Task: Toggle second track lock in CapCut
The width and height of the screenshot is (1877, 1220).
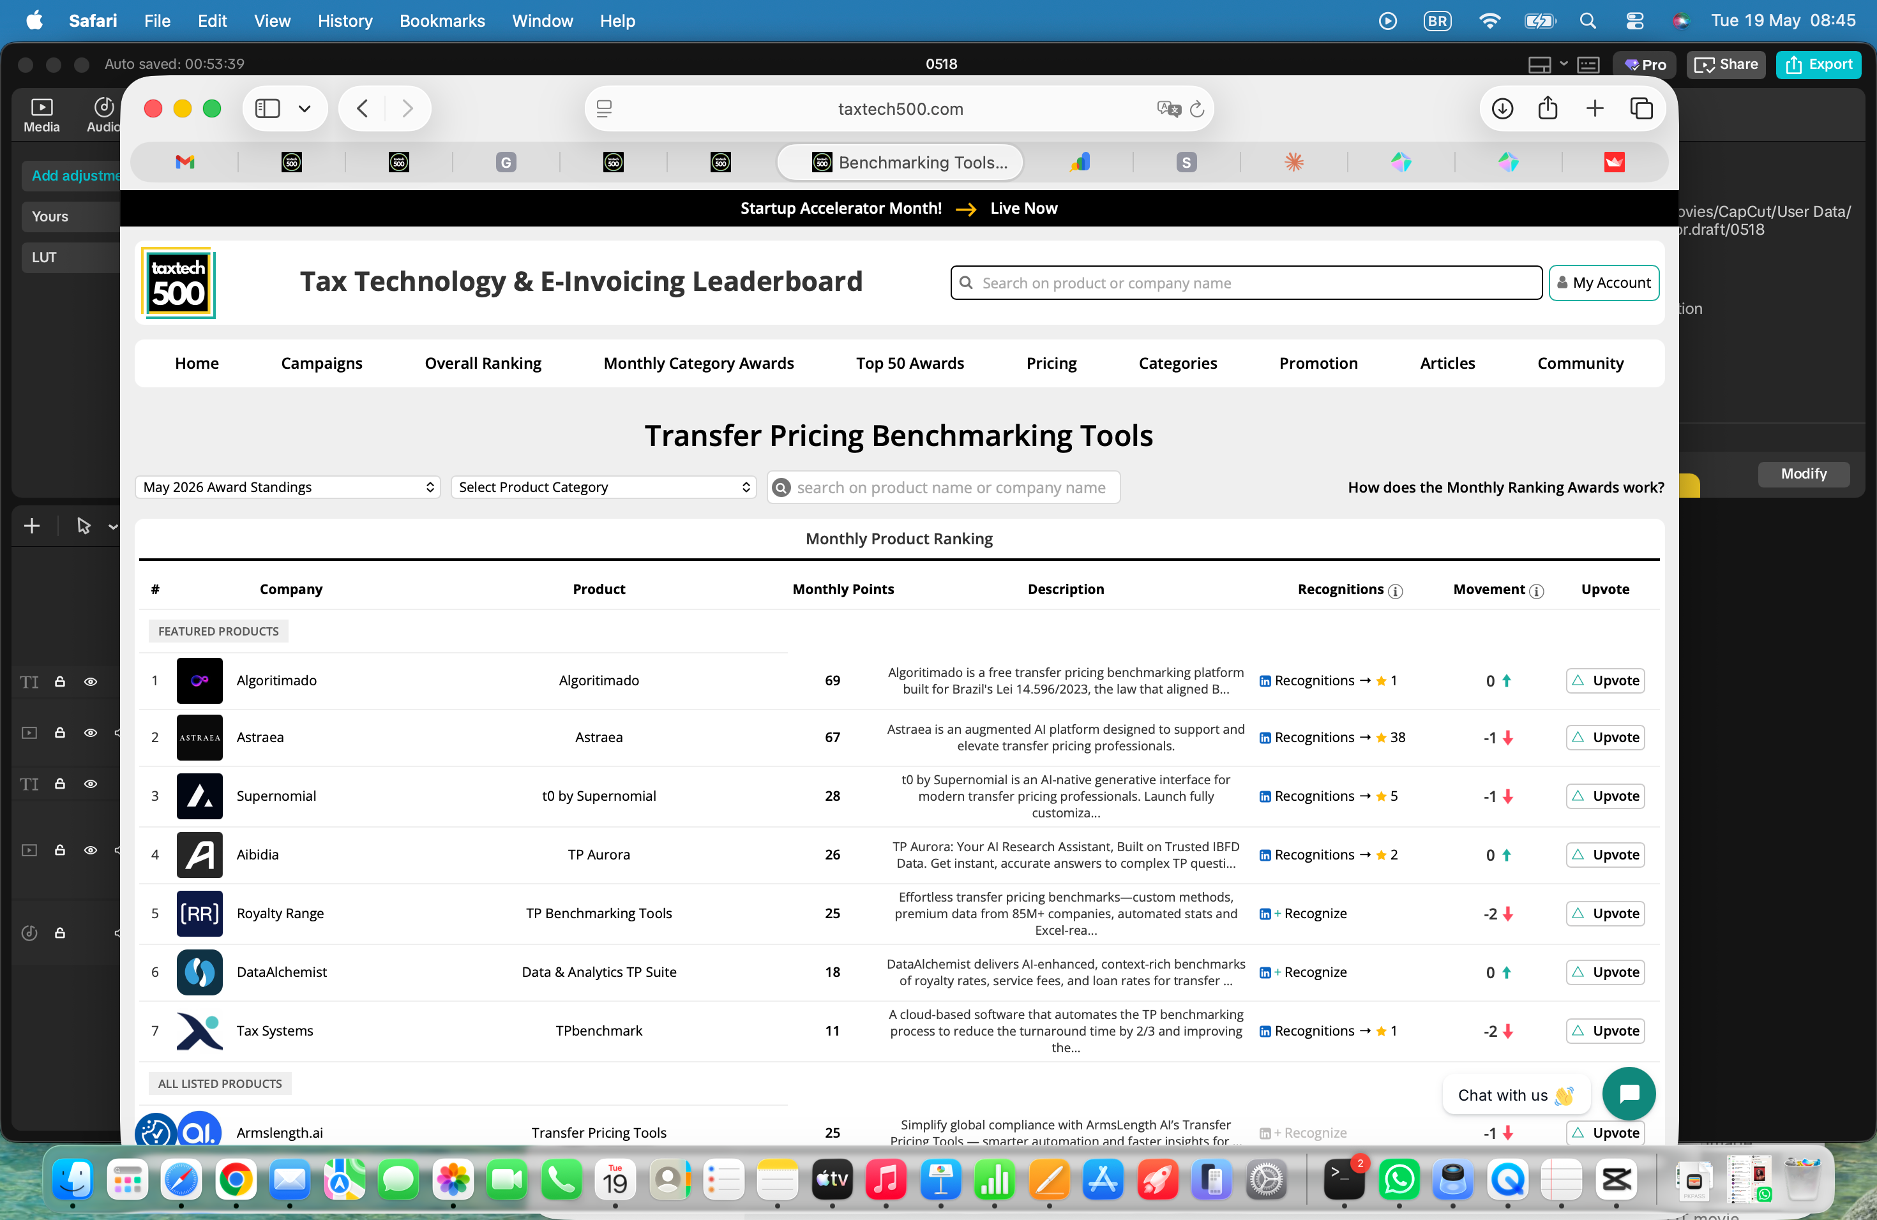Action: pos(59,732)
